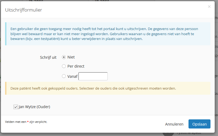Select the "Niet" radio button
218x136 pixels.
point(64,57)
